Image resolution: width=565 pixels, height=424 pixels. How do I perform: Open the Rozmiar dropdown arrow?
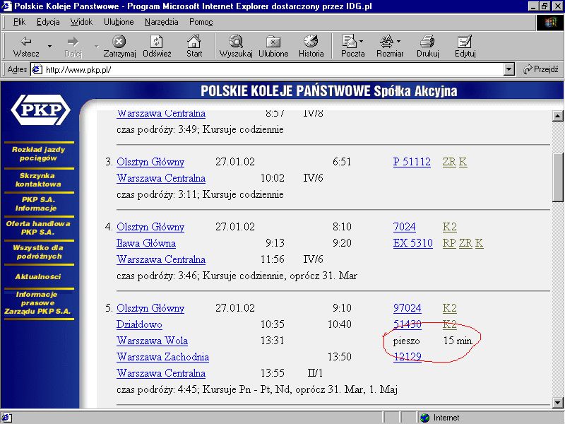click(398, 41)
